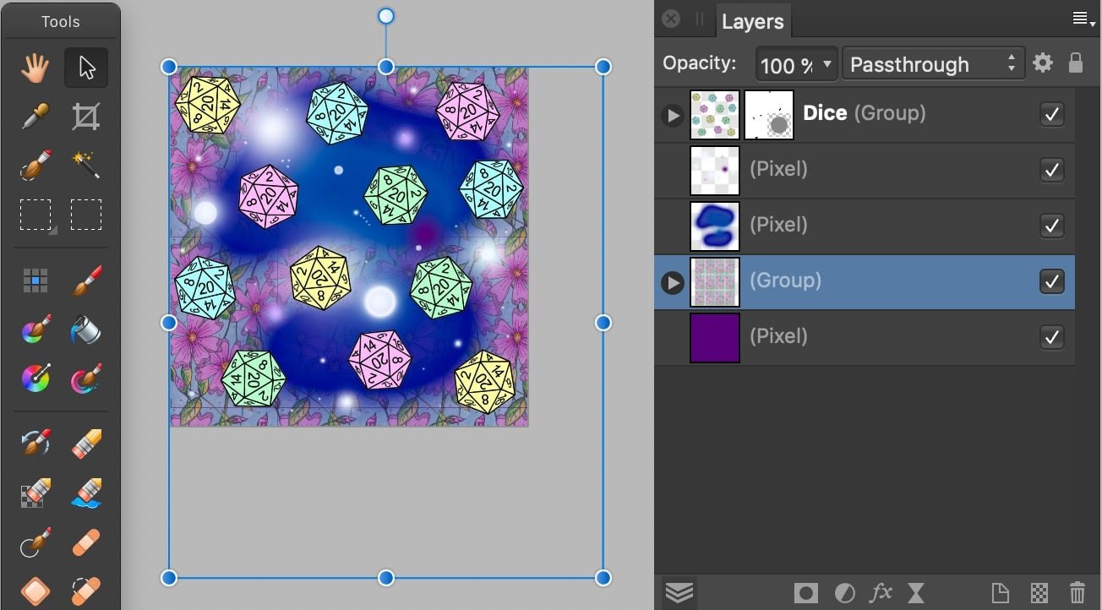Click the gear settings button beside blend mode
Viewport: 1102px width, 610px height.
coord(1044,63)
